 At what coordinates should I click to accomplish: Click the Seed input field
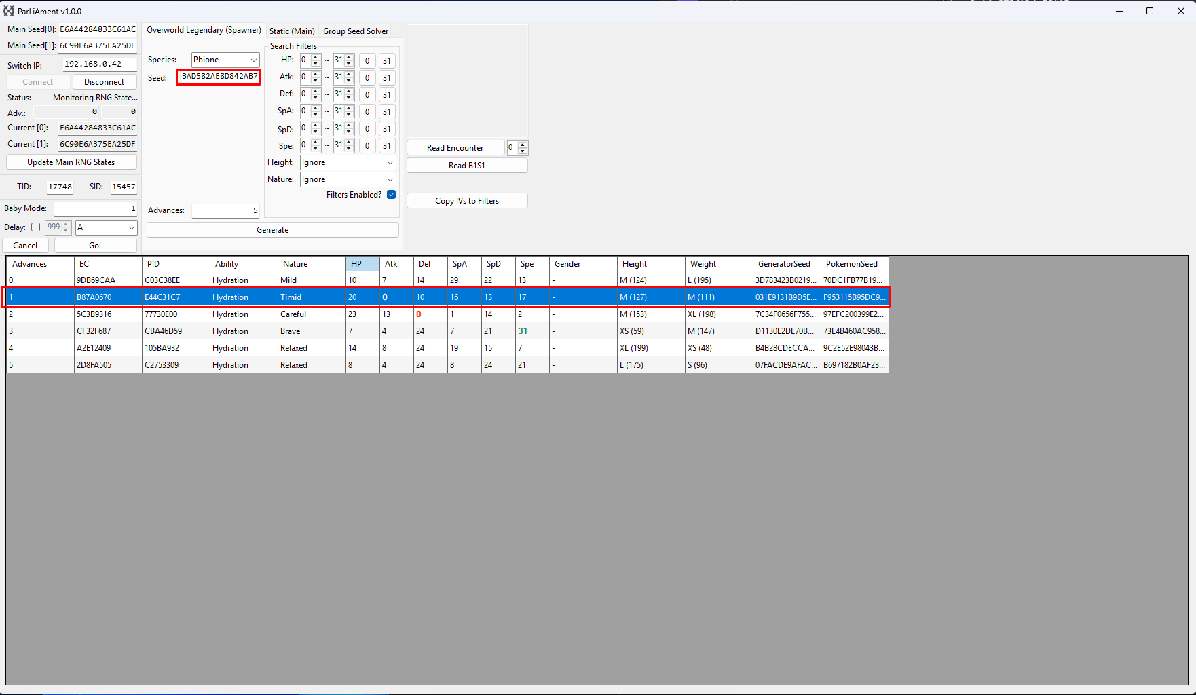click(219, 77)
